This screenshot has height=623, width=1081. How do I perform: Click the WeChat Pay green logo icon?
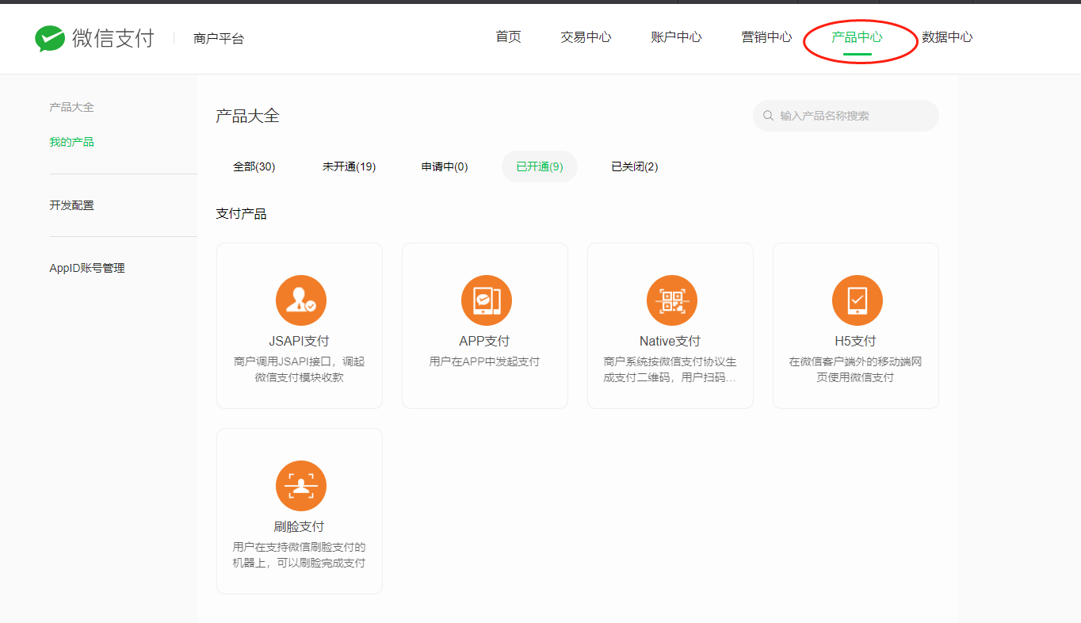(x=50, y=38)
